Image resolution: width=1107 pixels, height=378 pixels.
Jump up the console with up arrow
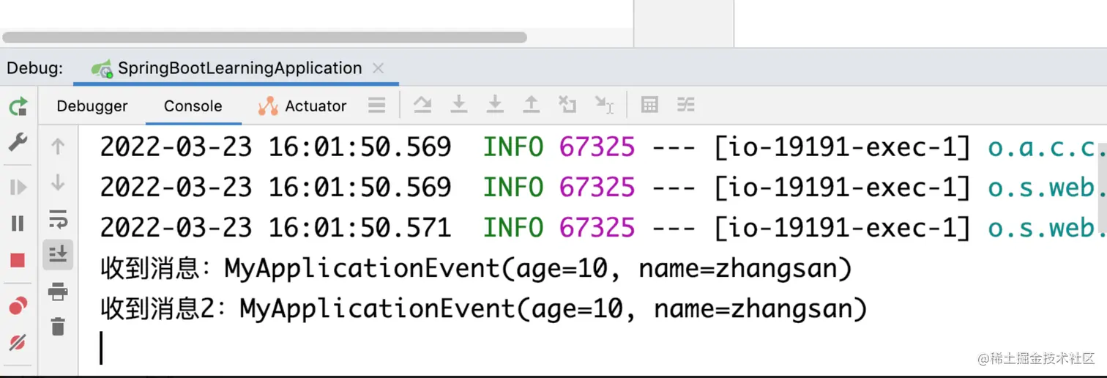point(58,147)
